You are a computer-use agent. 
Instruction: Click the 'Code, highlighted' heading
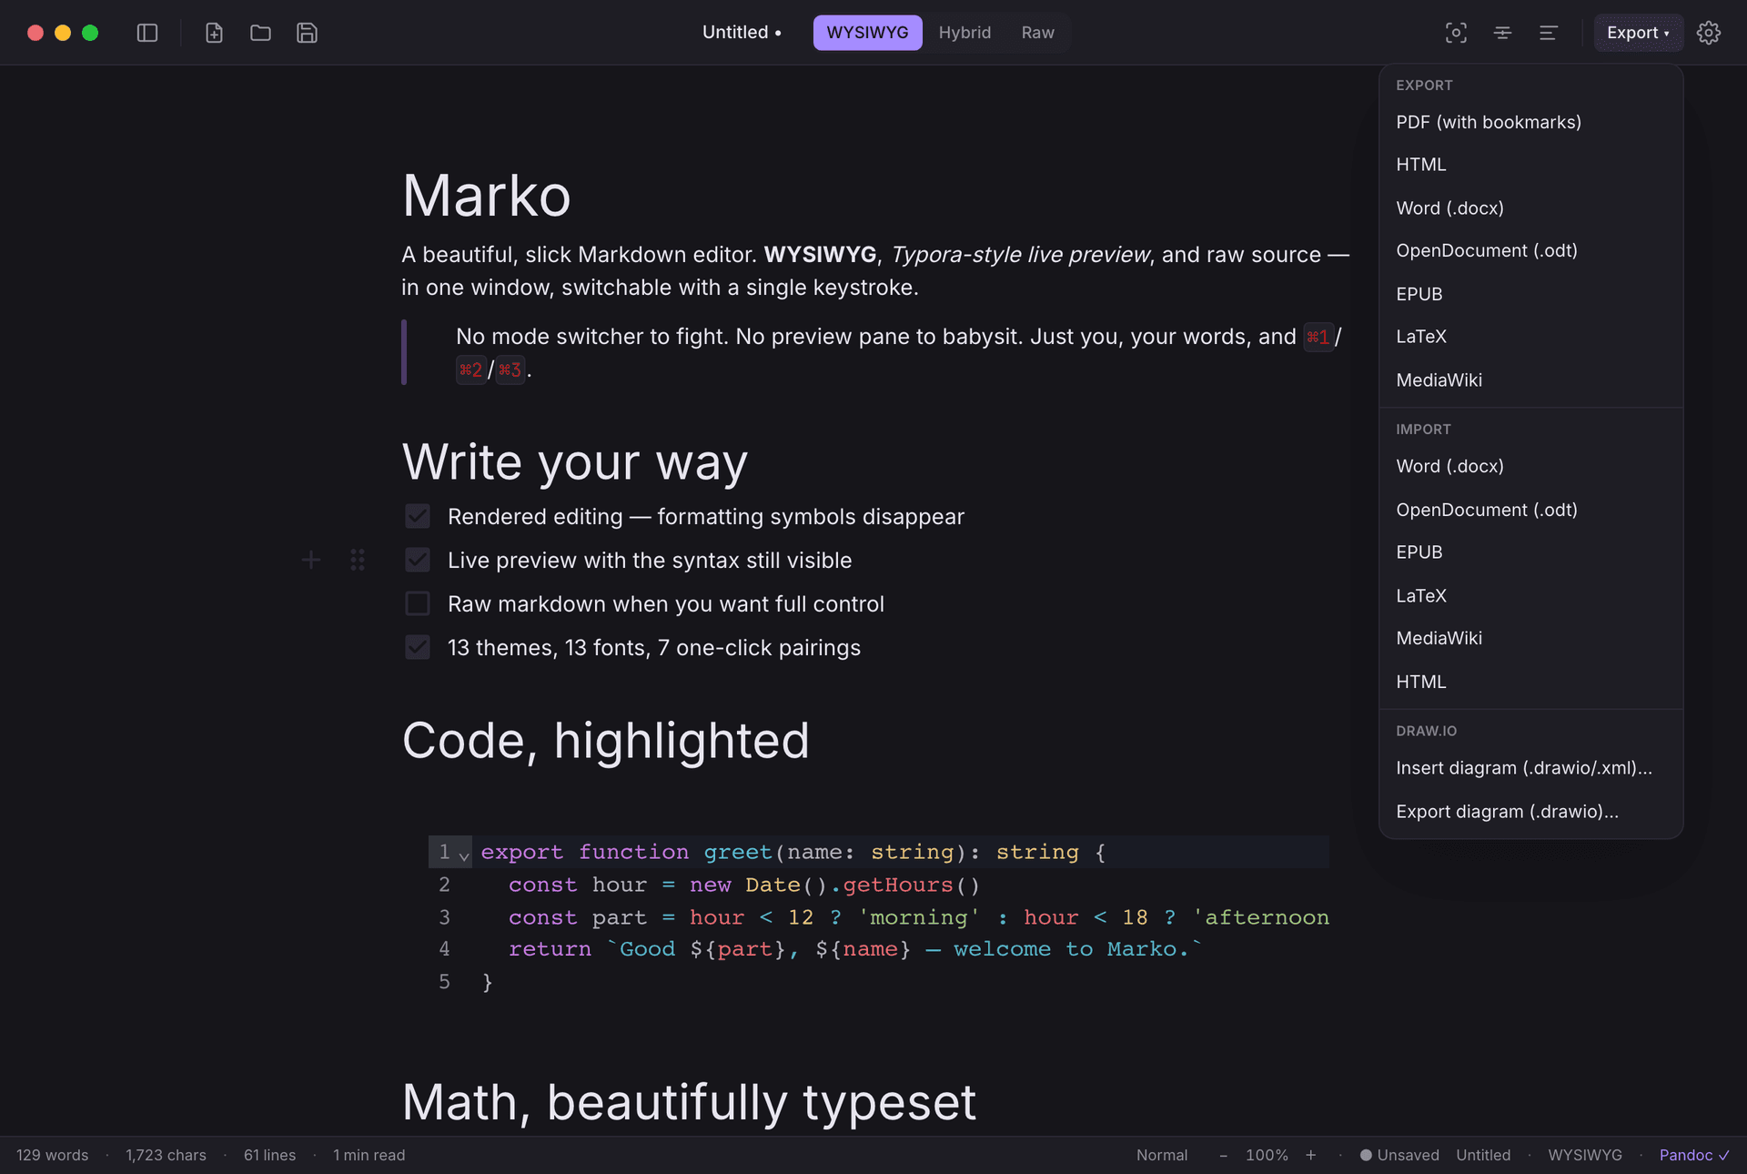(606, 740)
